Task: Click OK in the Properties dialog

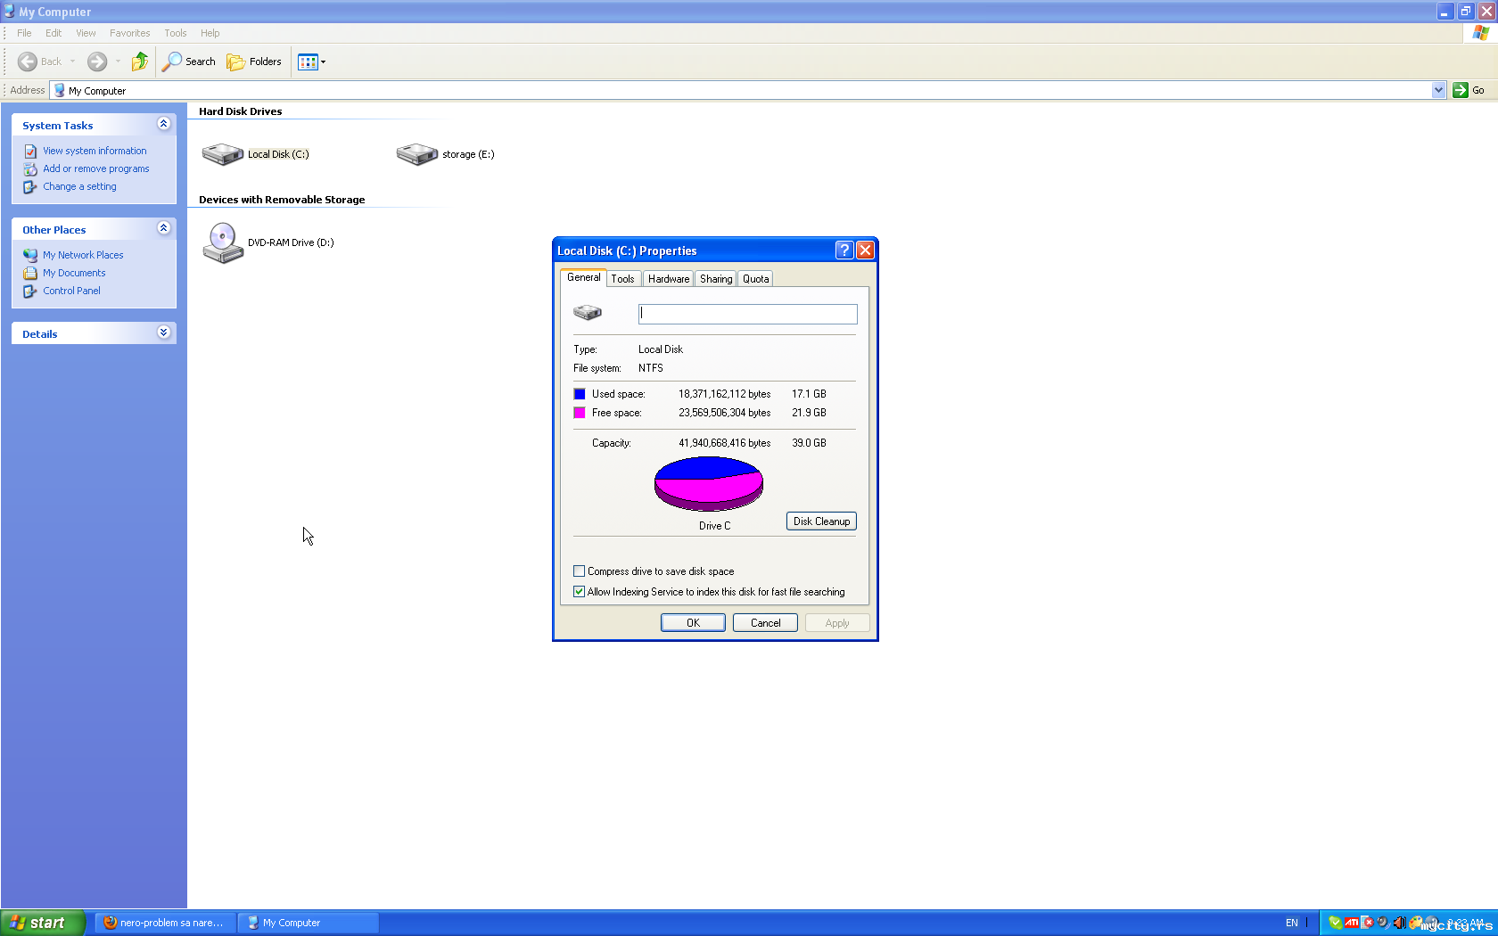Action: pos(693,623)
